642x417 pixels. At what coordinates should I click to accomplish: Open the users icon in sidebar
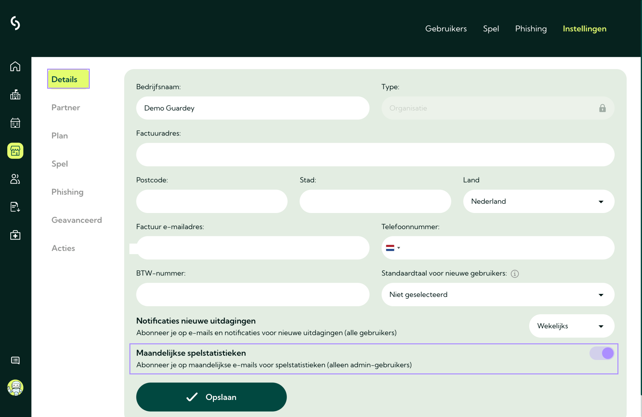point(15,179)
